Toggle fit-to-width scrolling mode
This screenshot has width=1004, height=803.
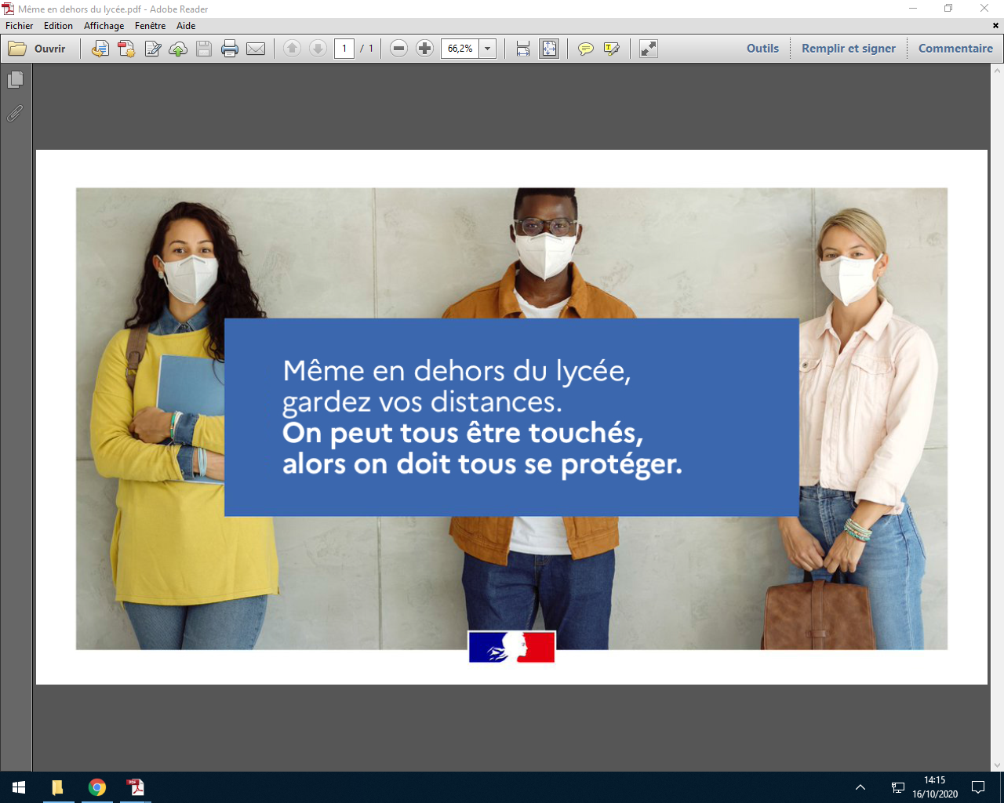[523, 49]
